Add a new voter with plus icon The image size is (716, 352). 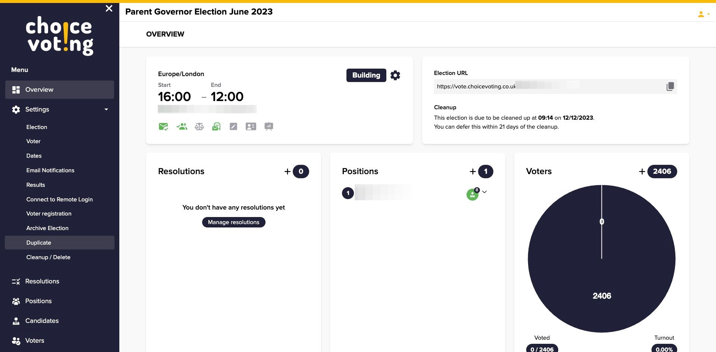point(642,172)
